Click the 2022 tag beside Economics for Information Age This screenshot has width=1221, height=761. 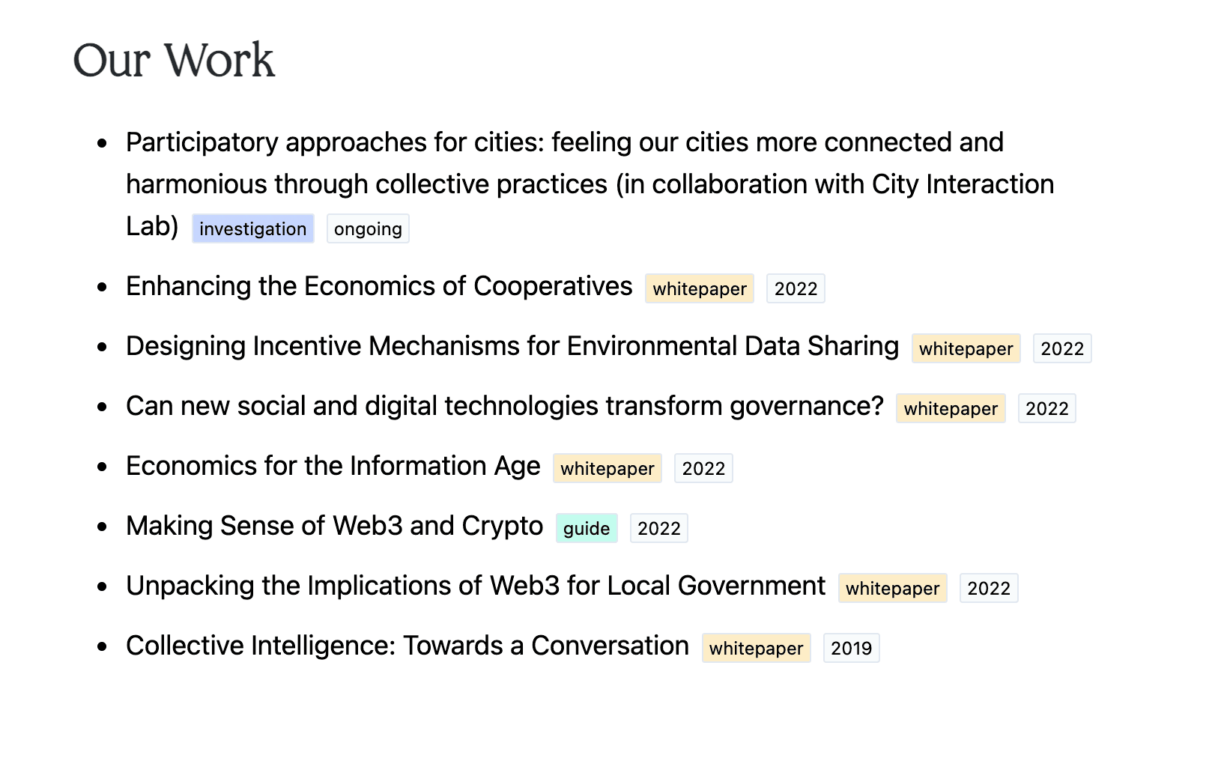coord(703,469)
